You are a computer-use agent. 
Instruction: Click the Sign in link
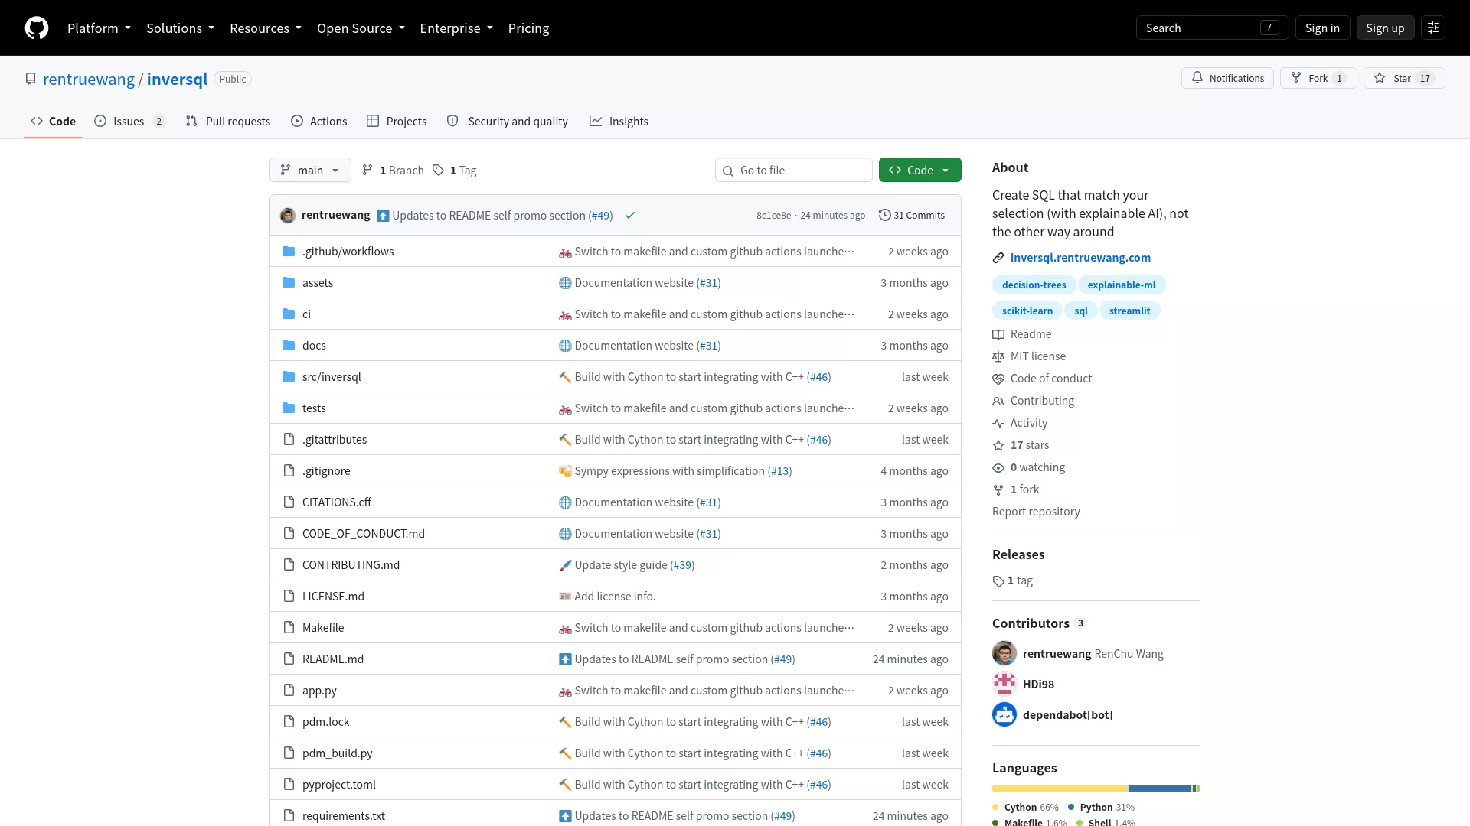point(1322,28)
